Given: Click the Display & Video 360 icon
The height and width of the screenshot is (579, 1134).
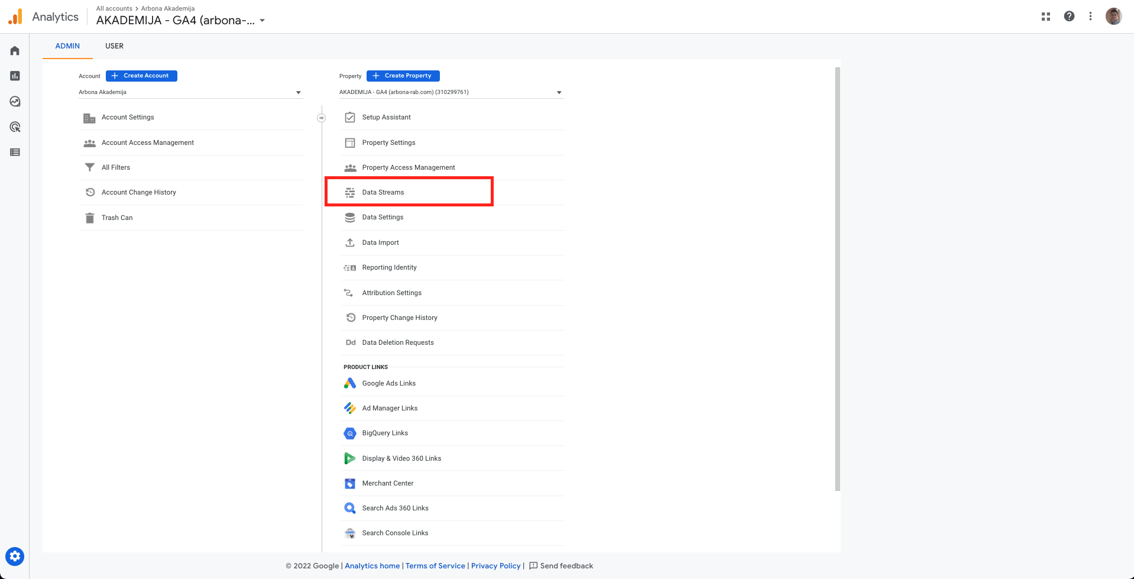Looking at the screenshot, I should [350, 458].
